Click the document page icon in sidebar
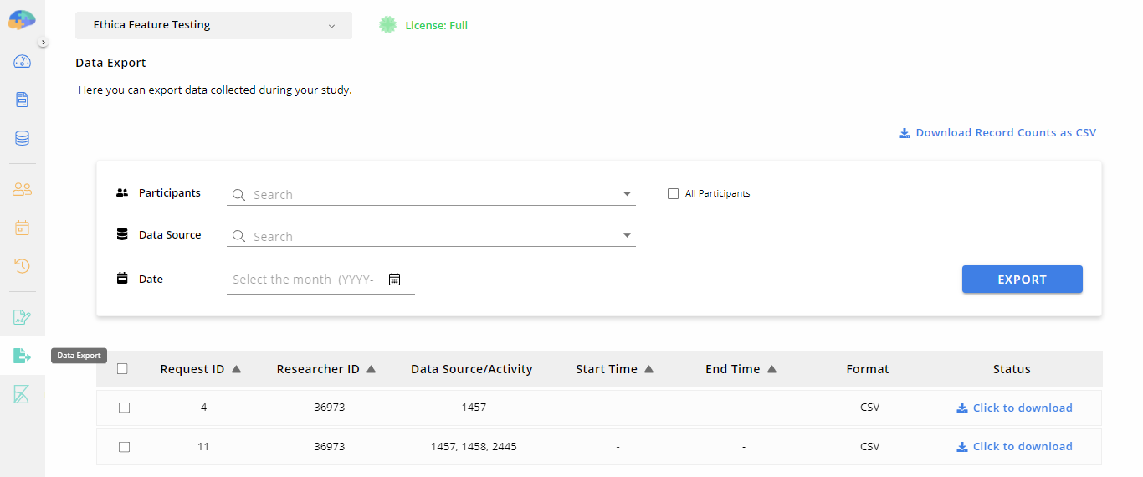Viewport: 1143px width, 477px height. click(x=23, y=100)
